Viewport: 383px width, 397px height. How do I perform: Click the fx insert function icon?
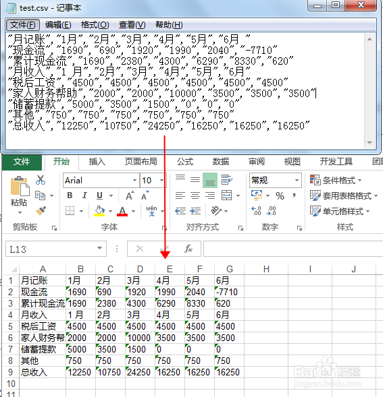pos(188,249)
